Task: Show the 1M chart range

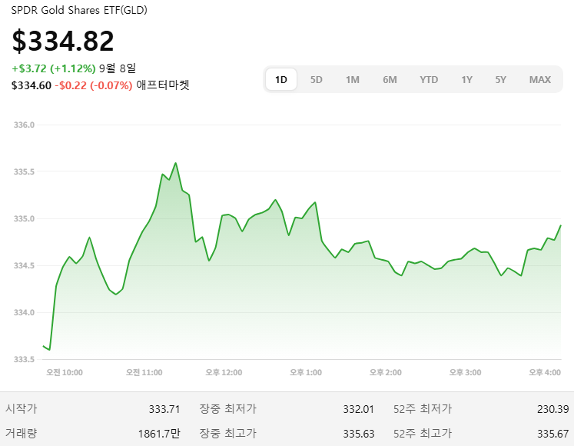Action: pos(353,79)
